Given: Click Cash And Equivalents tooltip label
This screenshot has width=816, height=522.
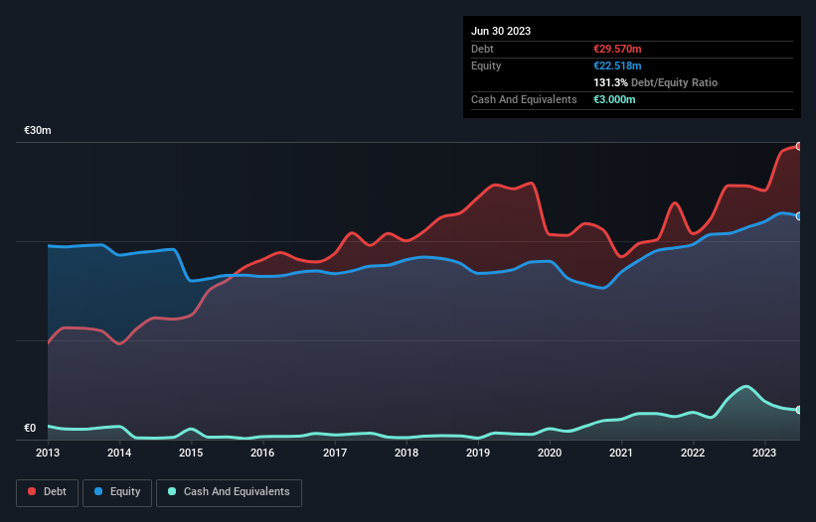Looking at the screenshot, I should [524, 99].
